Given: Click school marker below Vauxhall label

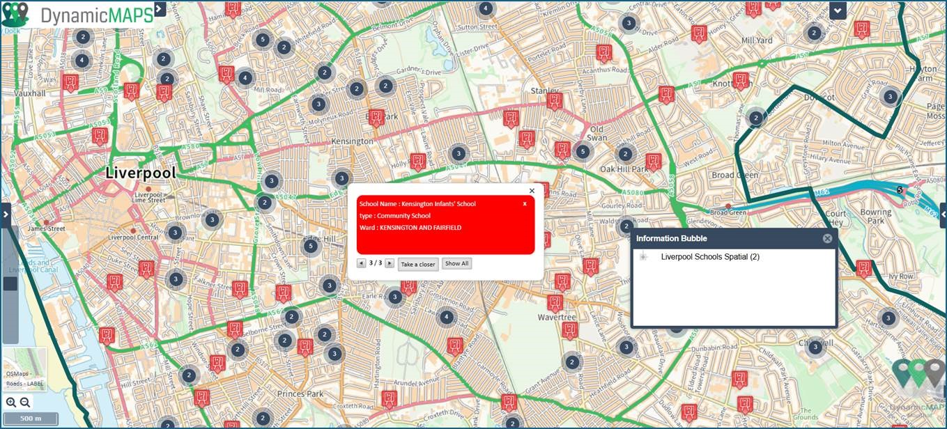Looking at the screenshot, I should point(100,136).
